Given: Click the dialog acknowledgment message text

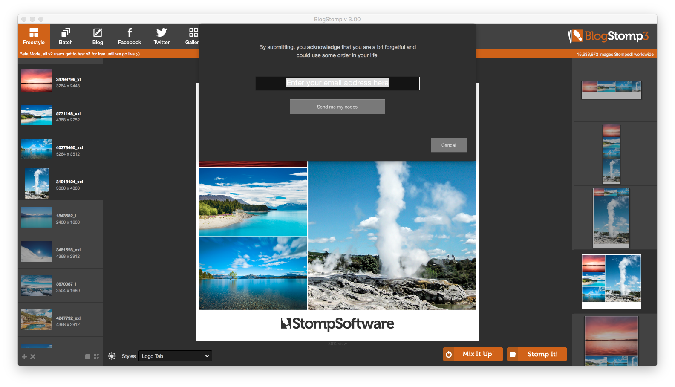Looking at the screenshot, I should 337,51.
